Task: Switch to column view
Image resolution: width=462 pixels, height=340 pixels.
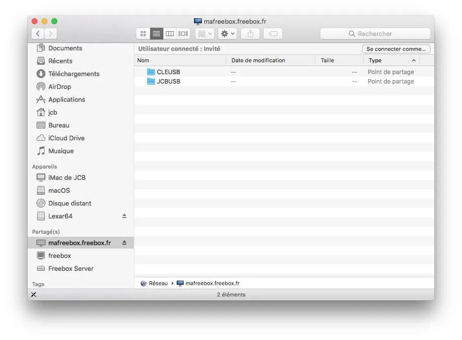Action: 170,34
